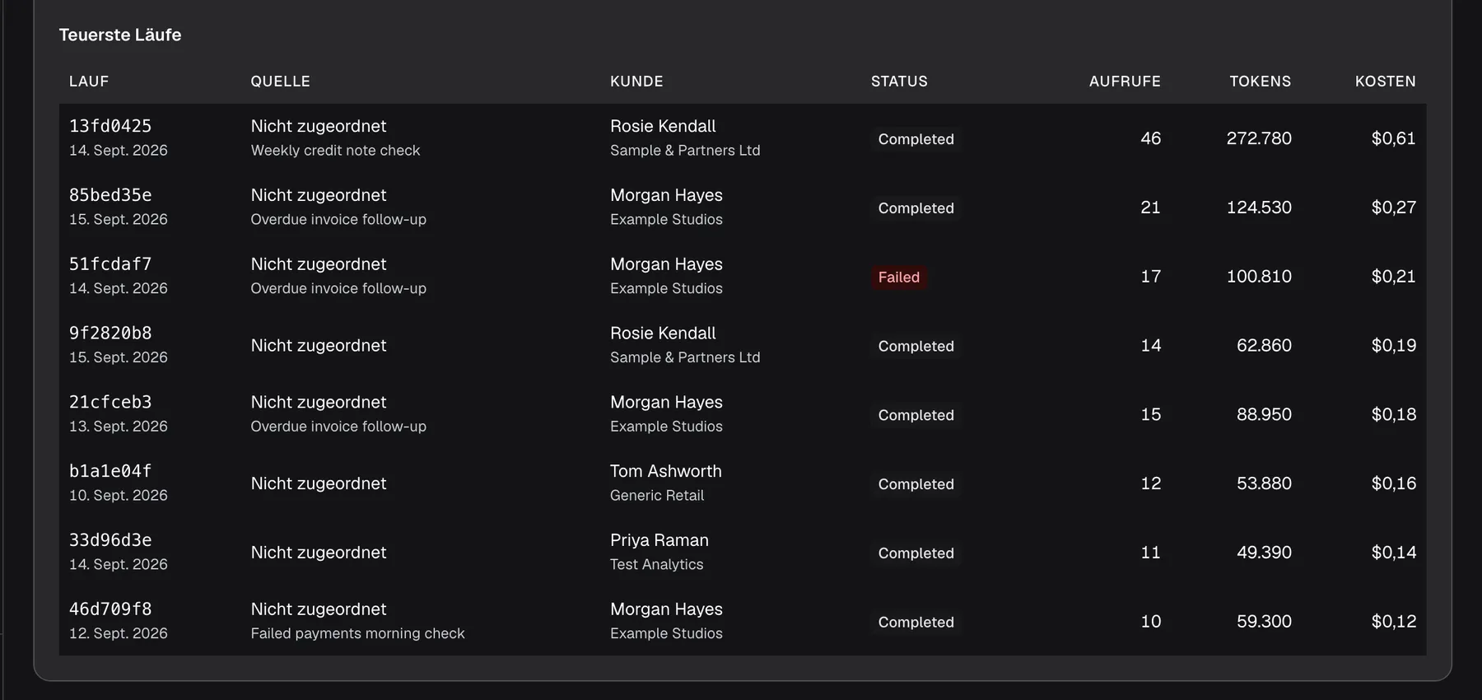
Task: Click the KOSTEN column header
Action: (1386, 82)
